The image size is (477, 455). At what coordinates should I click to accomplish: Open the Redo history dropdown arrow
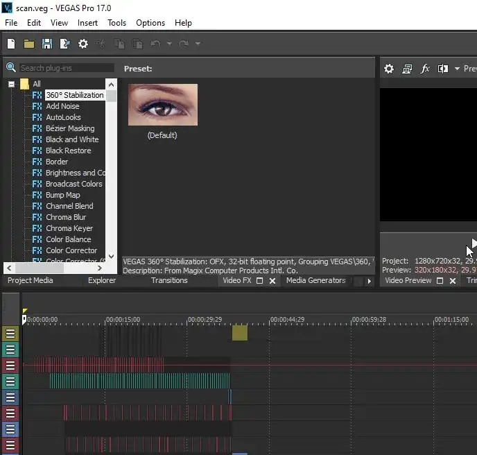(198, 44)
